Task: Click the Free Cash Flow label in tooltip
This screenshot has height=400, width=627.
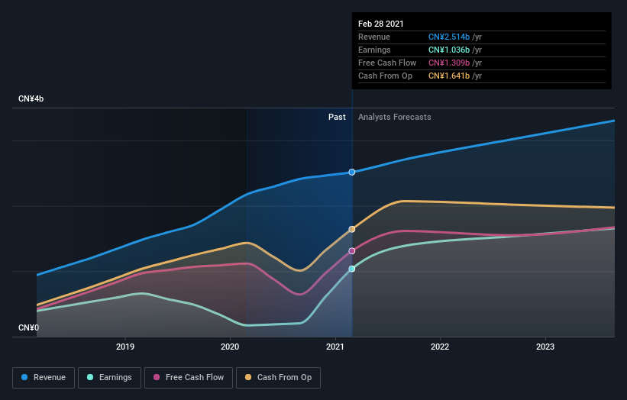Action: pos(387,63)
